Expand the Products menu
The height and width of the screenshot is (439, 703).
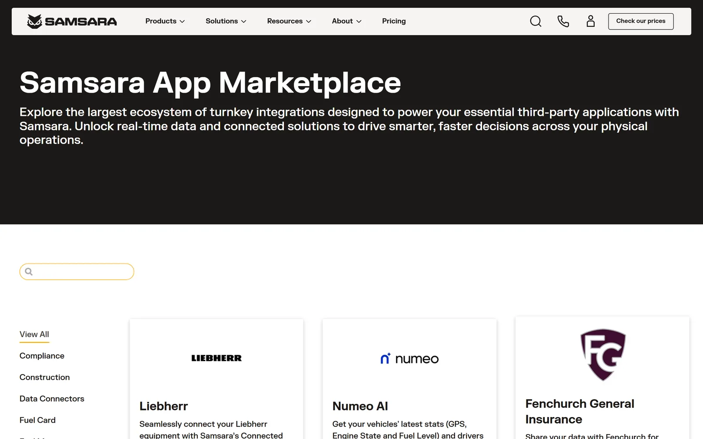pos(165,21)
